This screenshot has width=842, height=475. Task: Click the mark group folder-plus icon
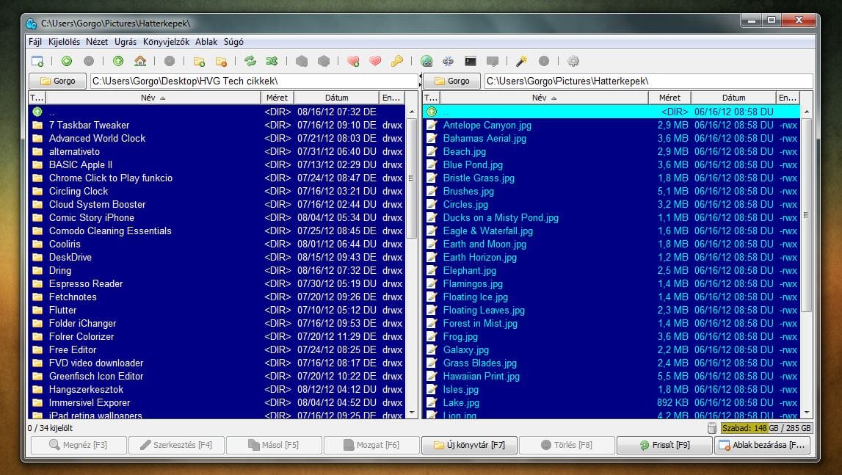[199, 61]
